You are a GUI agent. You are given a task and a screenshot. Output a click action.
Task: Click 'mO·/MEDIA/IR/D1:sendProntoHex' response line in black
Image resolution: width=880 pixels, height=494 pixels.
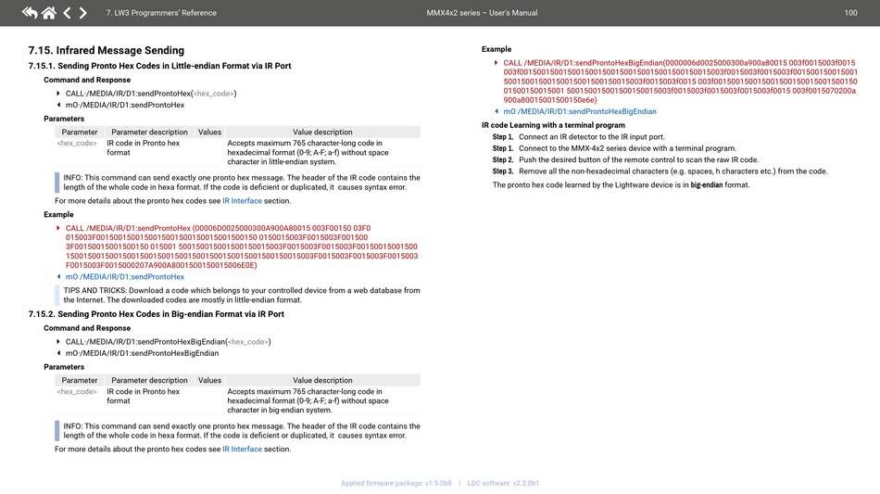coord(125,105)
